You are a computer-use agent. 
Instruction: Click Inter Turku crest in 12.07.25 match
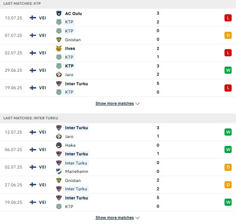[59, 128]
